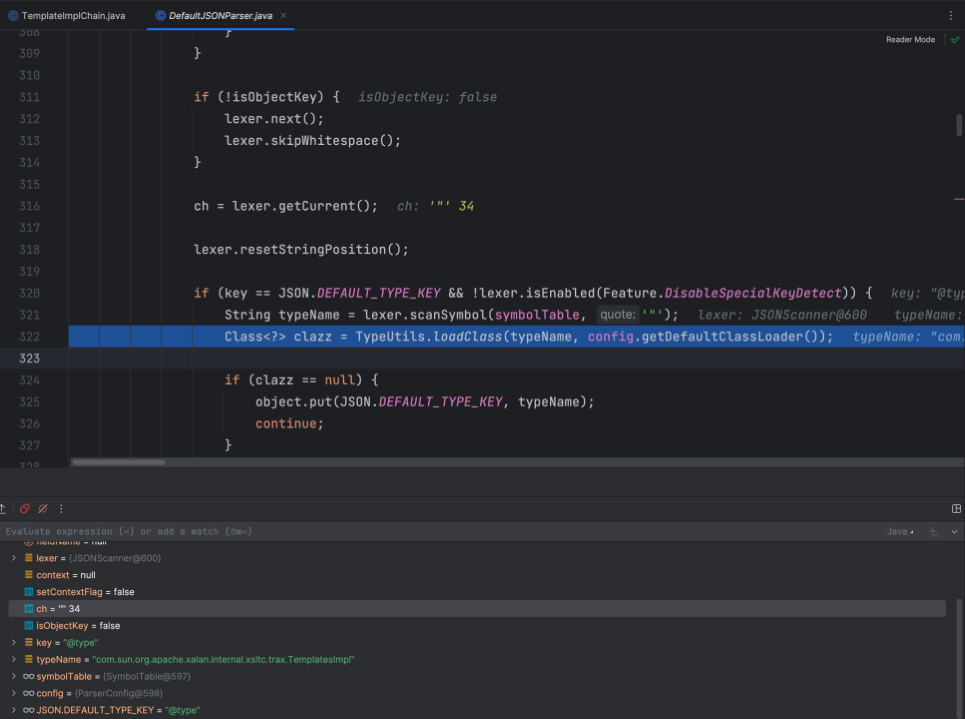Open the Java language dropdown

[x=900, y=532]
